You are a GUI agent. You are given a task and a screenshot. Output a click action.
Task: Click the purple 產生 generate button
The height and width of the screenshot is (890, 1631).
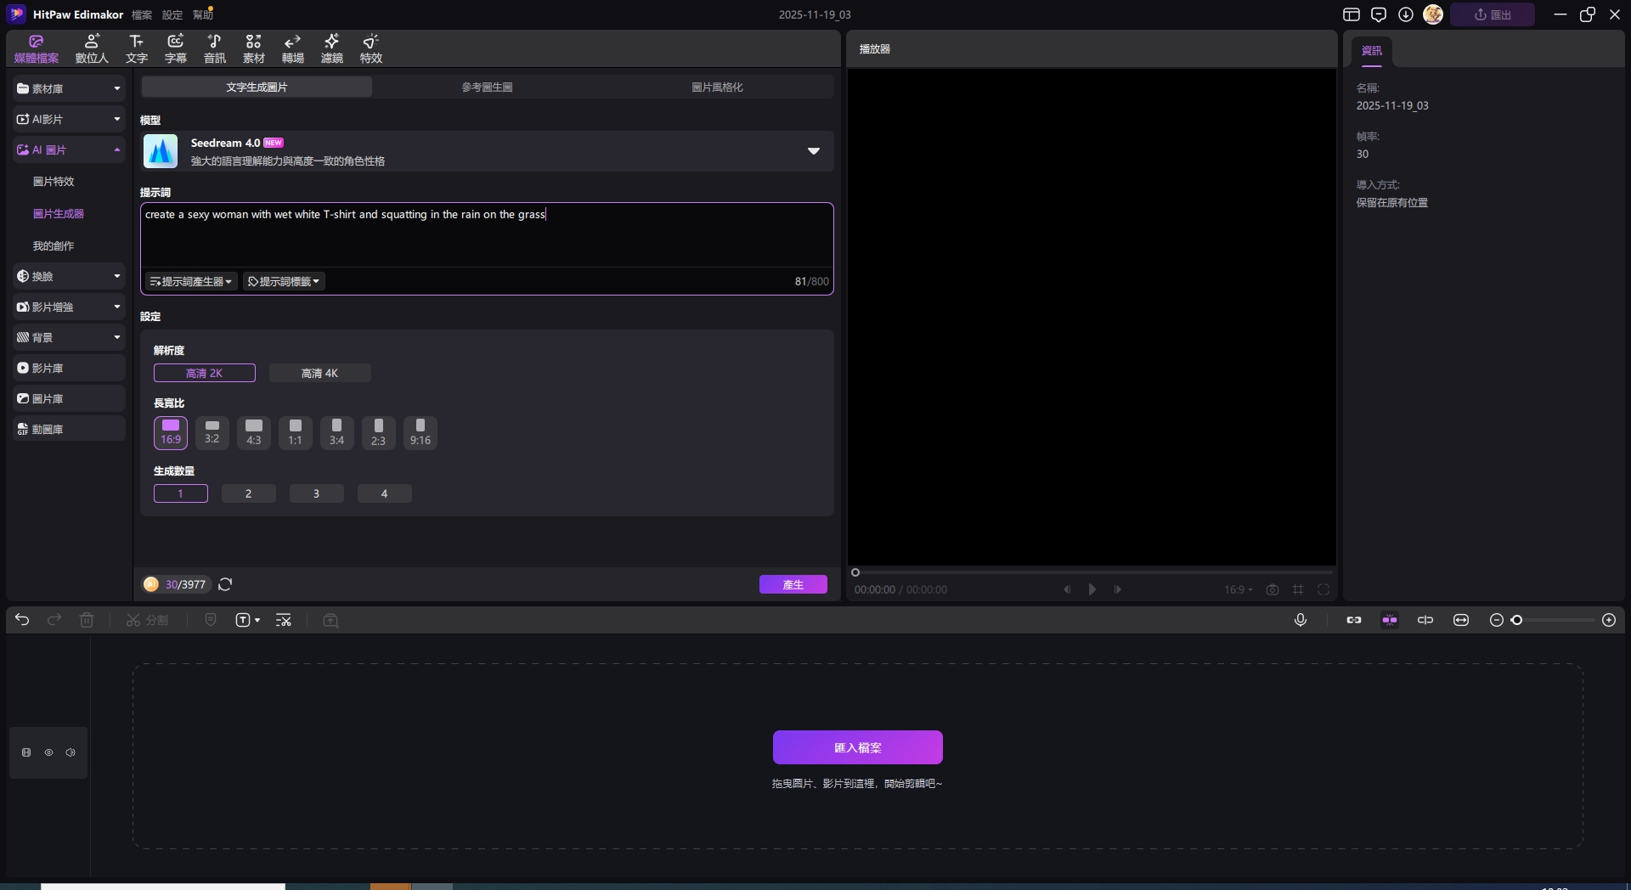point(793,584)
